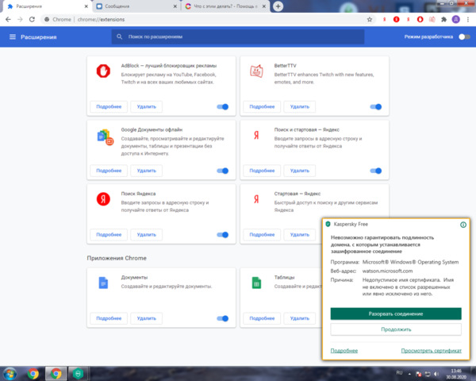Viewport: 476px width, 381px height.
Task: Click the active Chrome taskbar icon
Action: coord(56,373)
